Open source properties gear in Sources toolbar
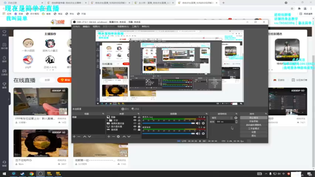The image size is (315, 177). (119, 136)
